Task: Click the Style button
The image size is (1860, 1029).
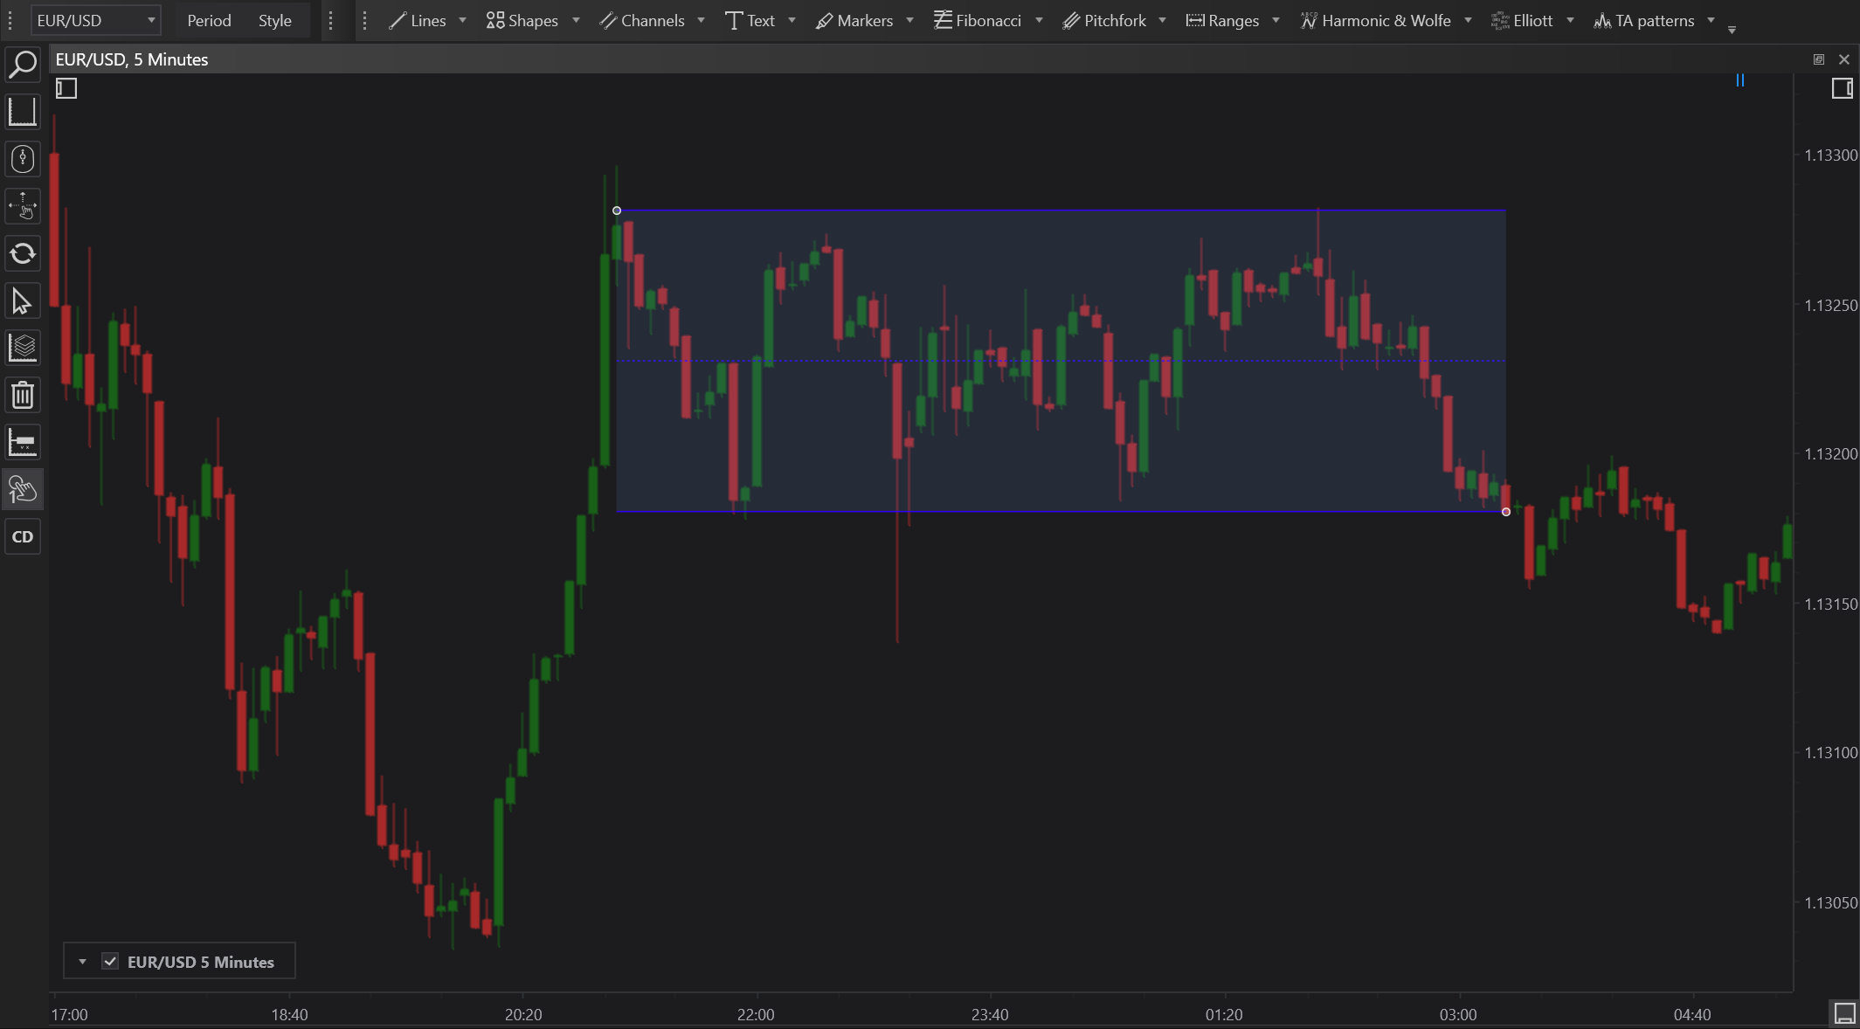Action: [x=274, y=20]
